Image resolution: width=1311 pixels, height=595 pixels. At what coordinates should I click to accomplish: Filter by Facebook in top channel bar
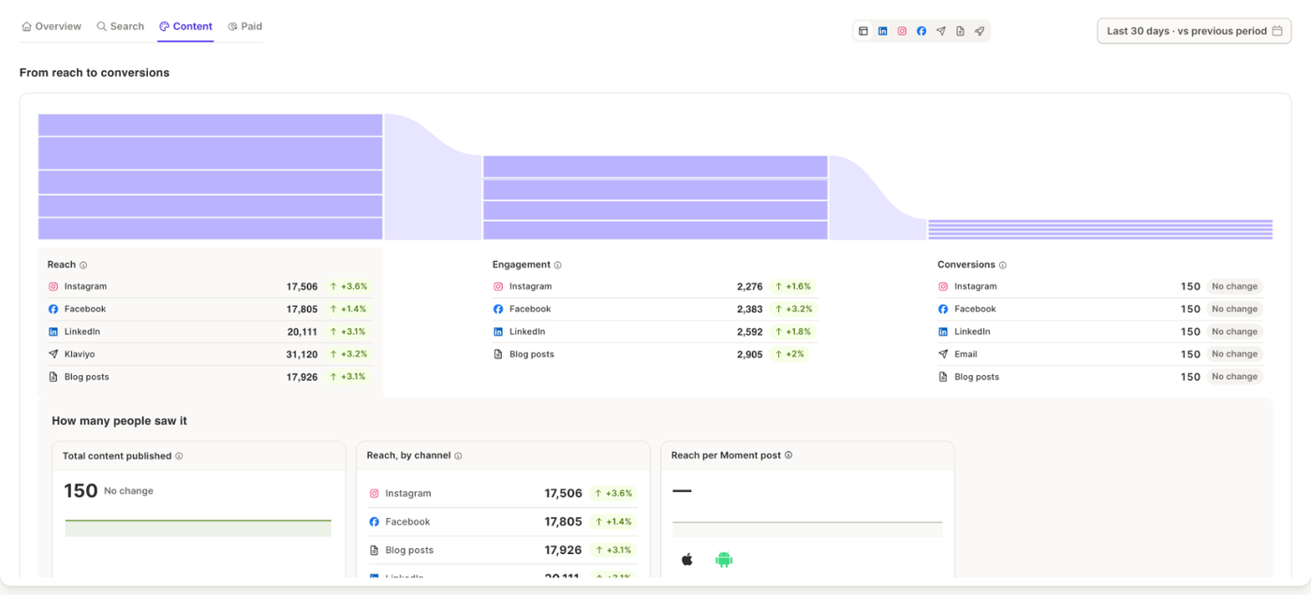coord(921,31)
